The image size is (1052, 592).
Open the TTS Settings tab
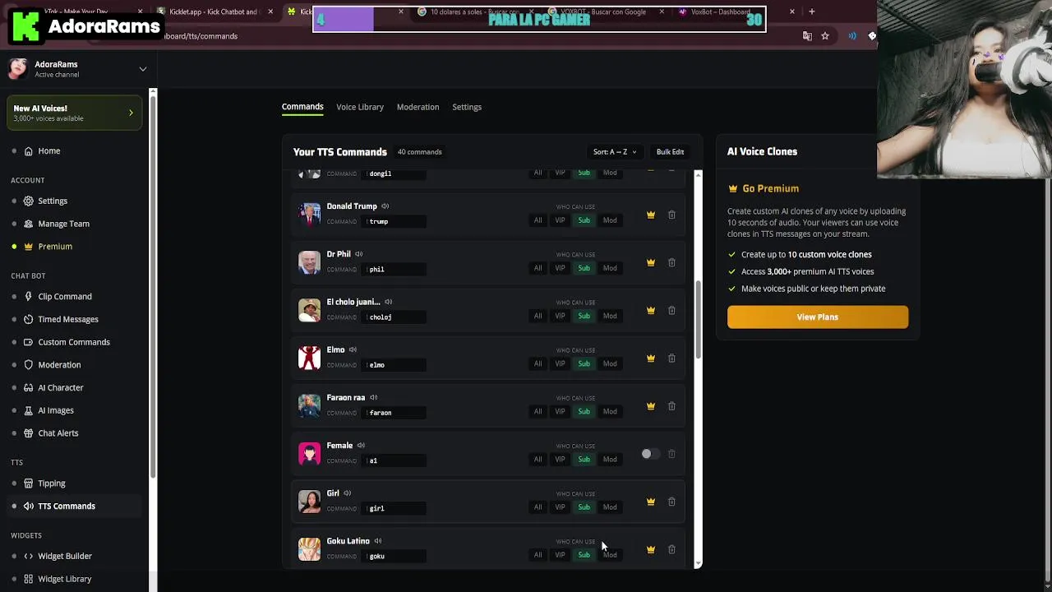467,107
